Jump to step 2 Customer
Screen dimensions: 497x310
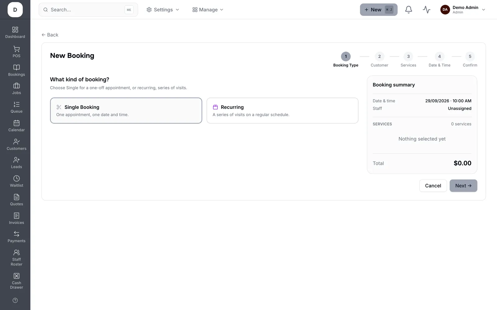coord(379,60)
